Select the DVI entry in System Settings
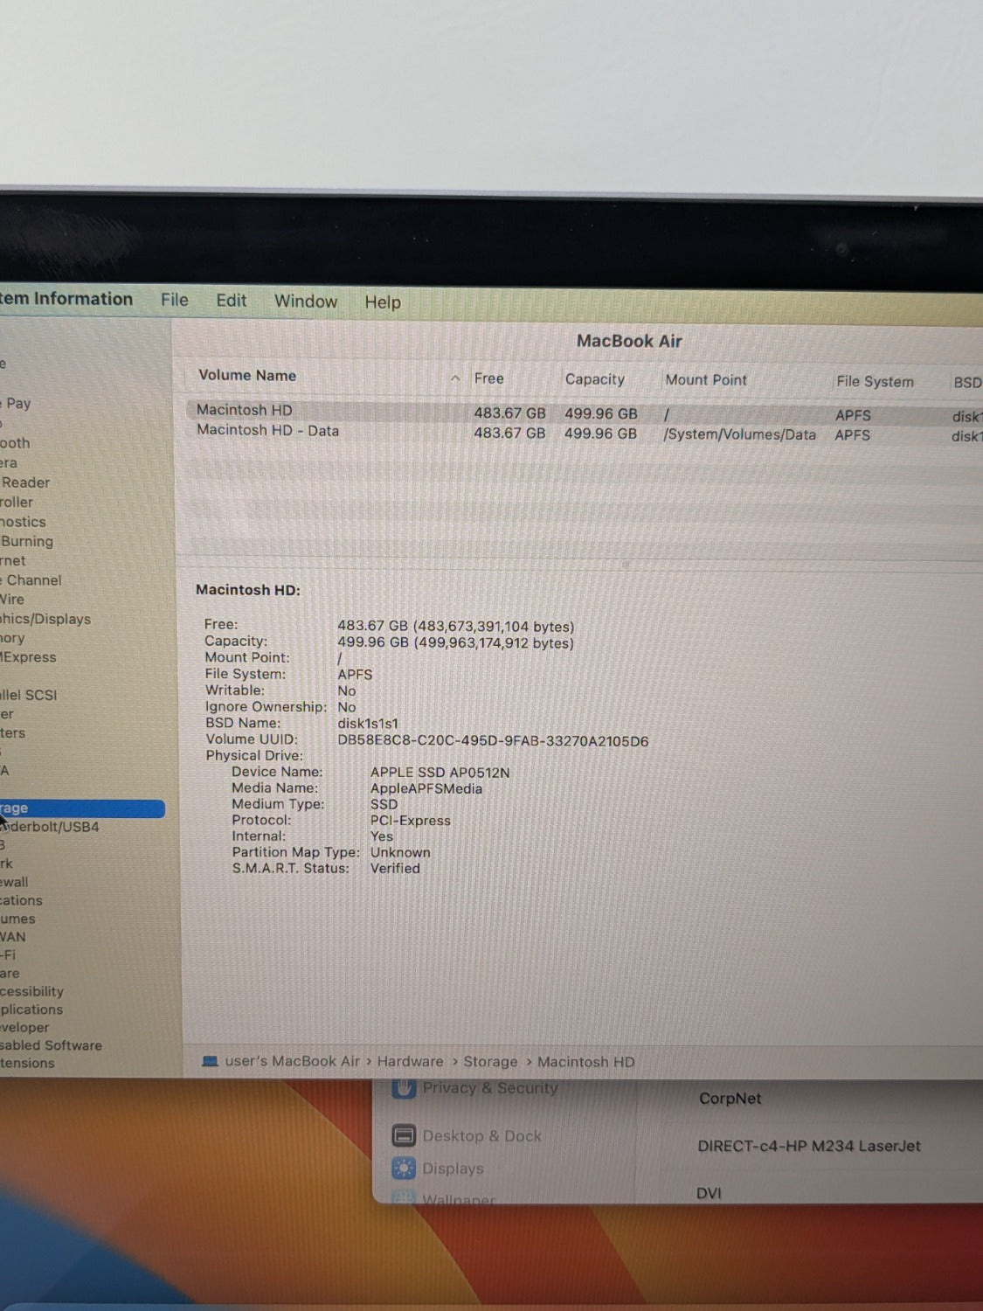983x1311 pixels. pos(709,1193)
